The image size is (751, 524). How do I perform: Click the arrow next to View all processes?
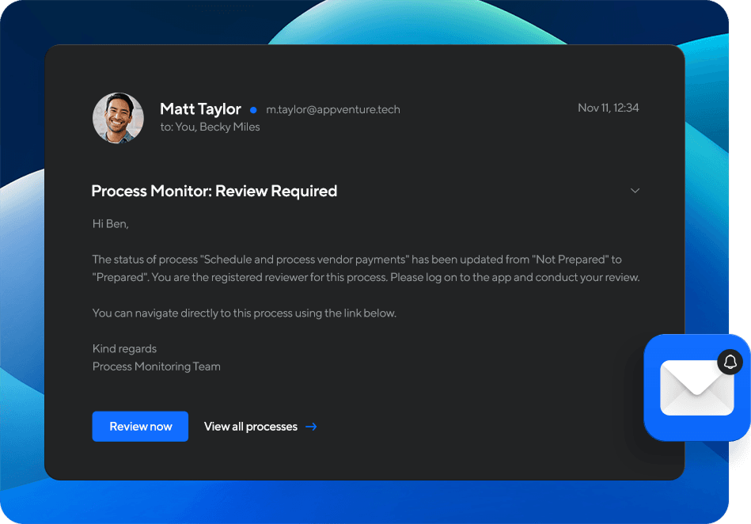point(311,427)
